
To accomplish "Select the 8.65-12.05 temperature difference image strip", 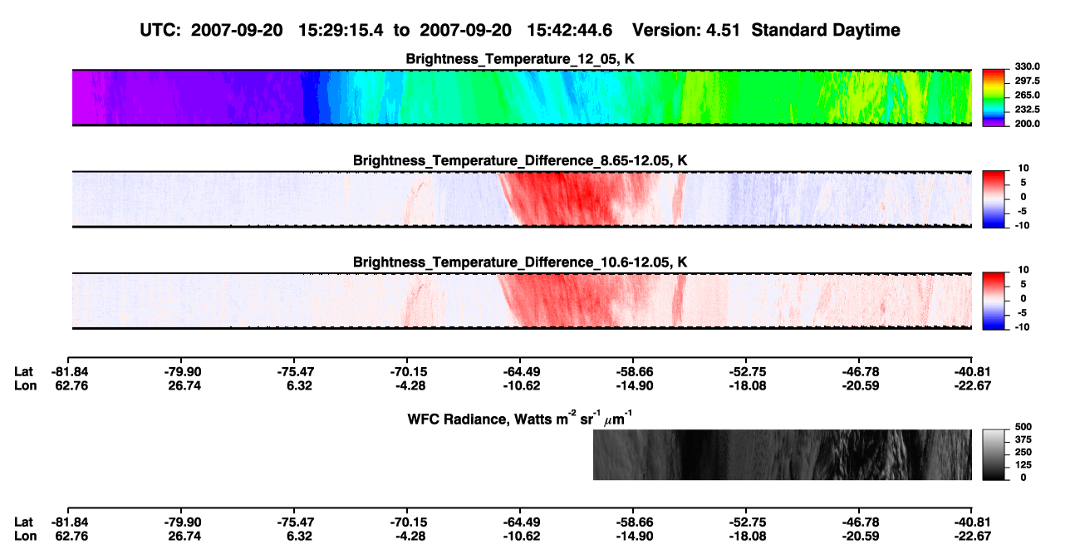I will (x=523, y=199).
